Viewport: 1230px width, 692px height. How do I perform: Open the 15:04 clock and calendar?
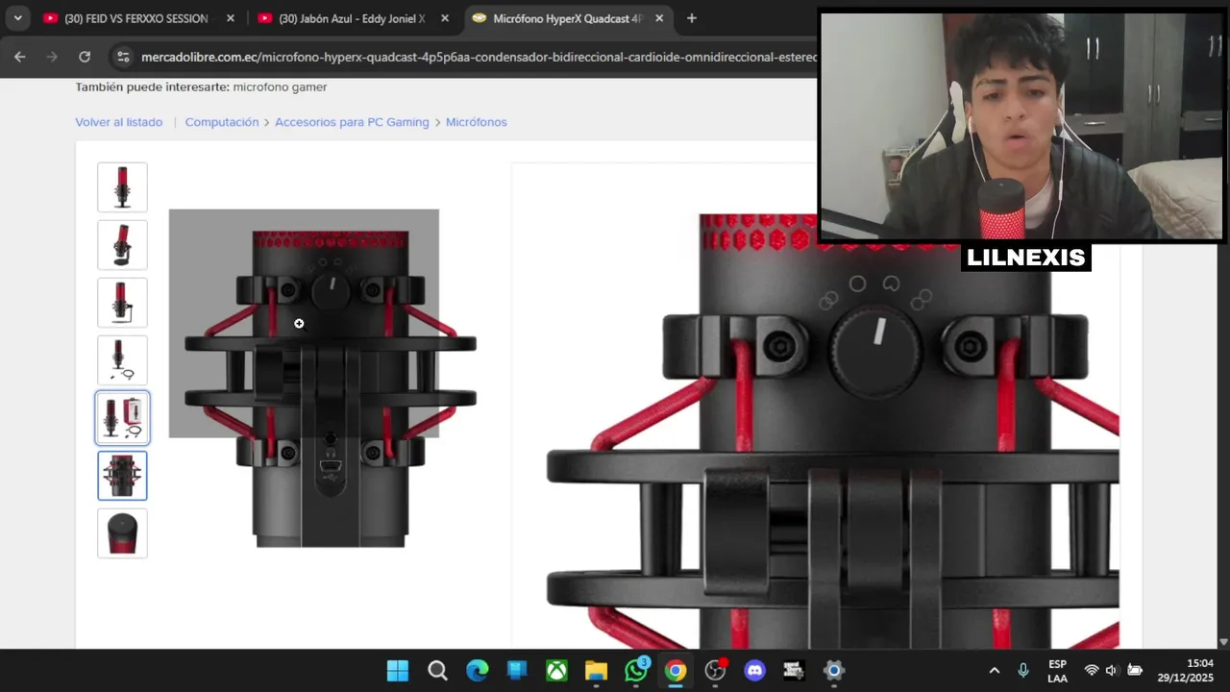point(1186,671)
